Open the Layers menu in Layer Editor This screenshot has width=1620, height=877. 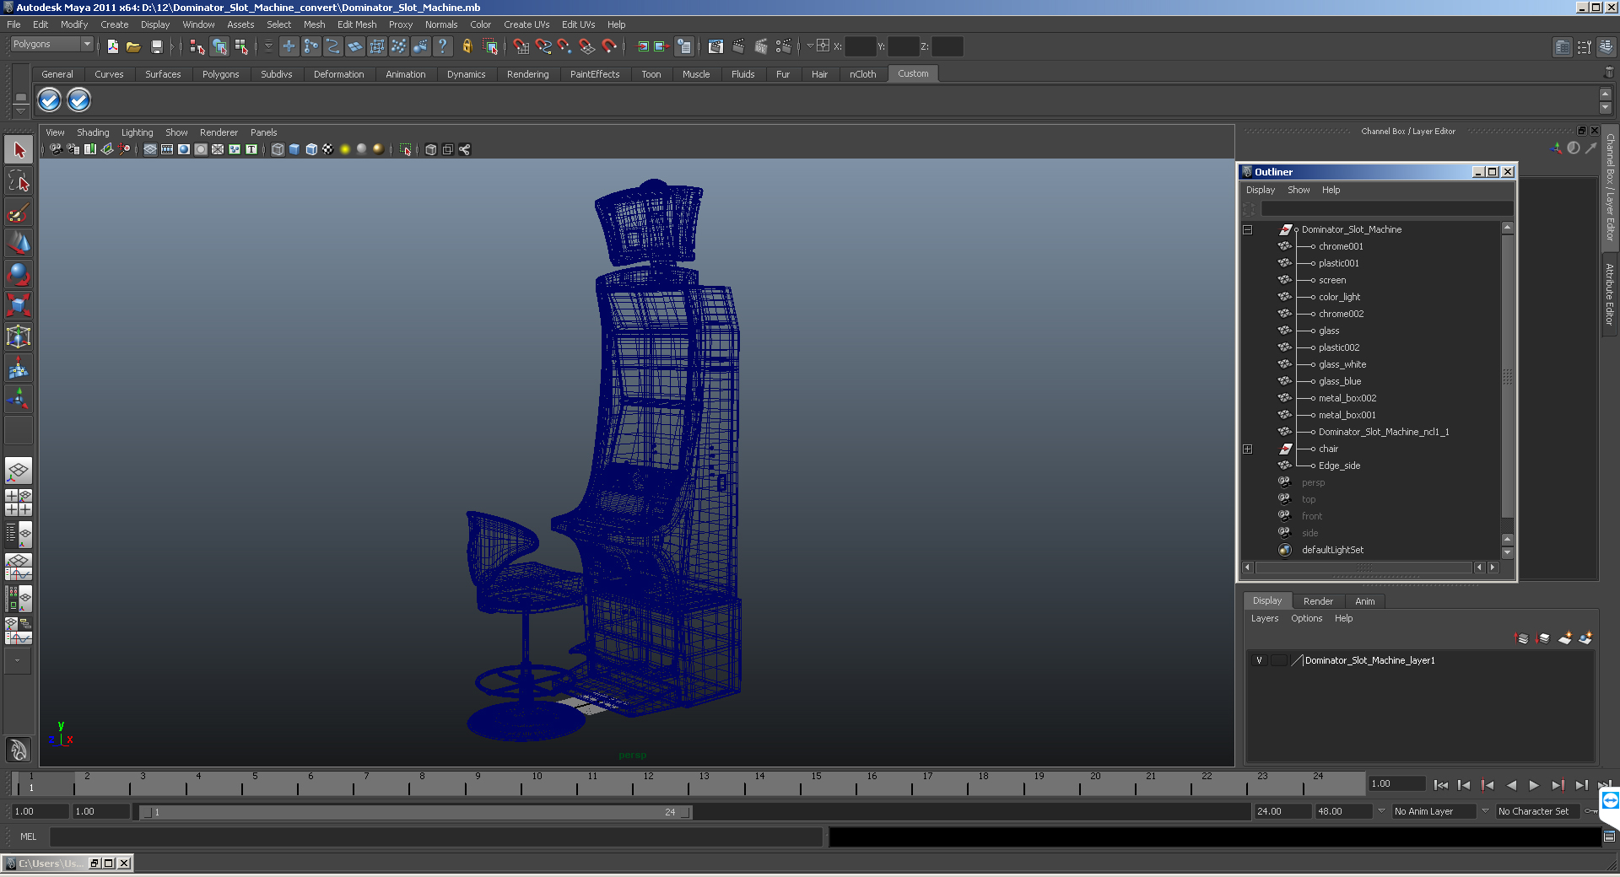pos(1264,618)
